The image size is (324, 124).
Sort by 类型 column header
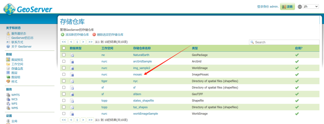[x=195, y=48]
